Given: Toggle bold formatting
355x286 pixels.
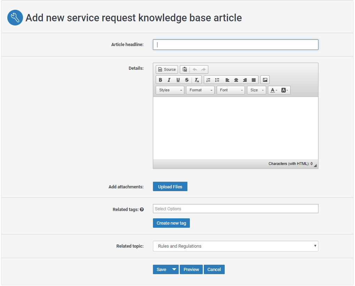Looking at the screenshot, I should coord(160,80).
